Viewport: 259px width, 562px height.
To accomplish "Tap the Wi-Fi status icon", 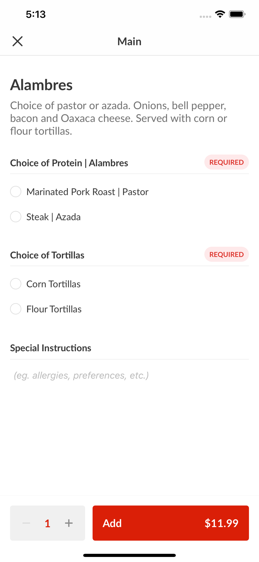I will click(x=220, y=14).
